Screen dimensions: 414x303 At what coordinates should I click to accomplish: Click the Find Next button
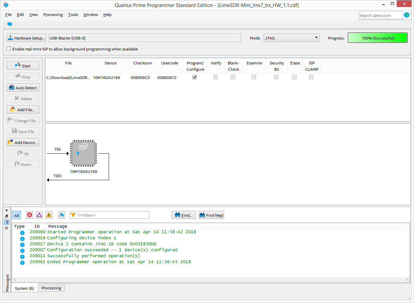coord(211,215)
